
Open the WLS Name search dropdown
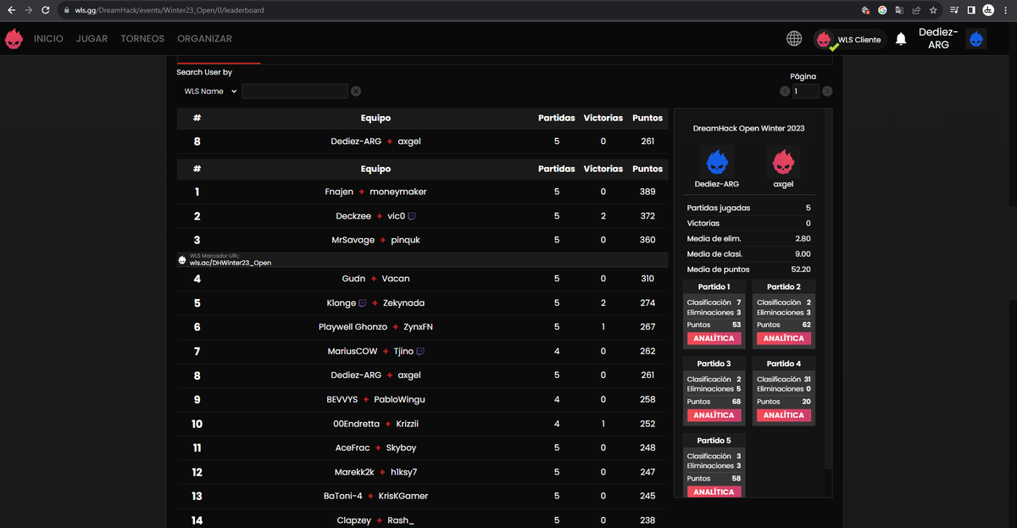tap(209, 92)
